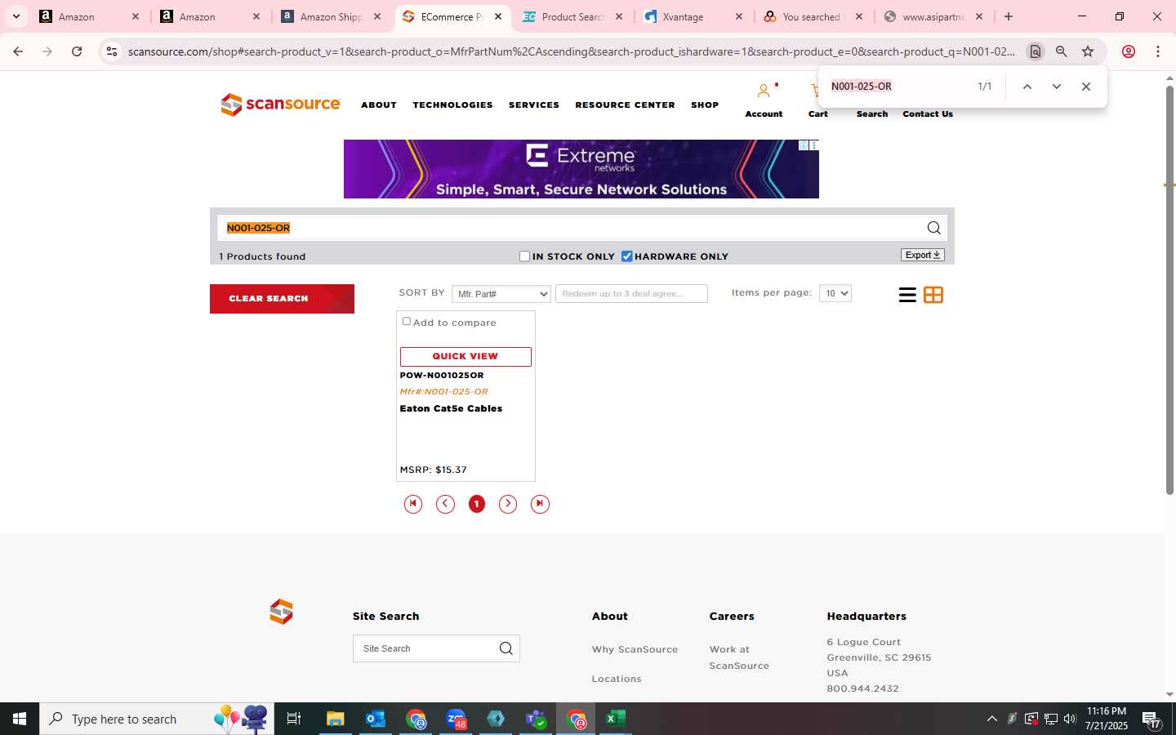The width and height of the screenshot is (1176, 735).
Task: Open Items per page dropdown
Action: point(835,293)
